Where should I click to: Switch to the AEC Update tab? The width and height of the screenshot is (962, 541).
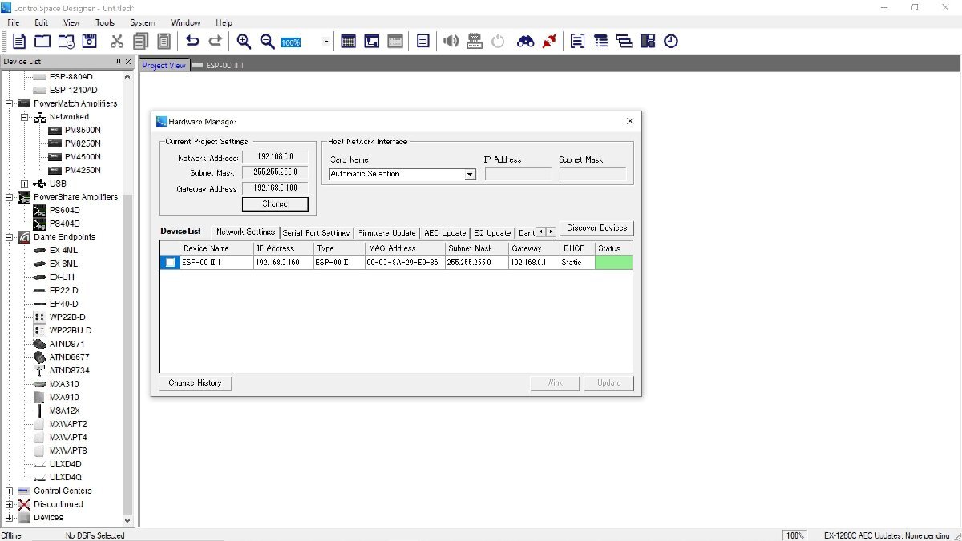445,232
